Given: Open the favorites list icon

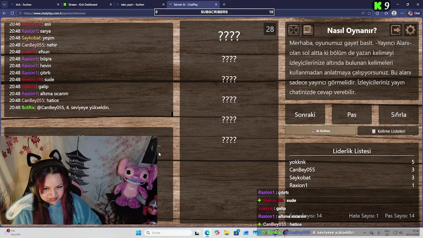Looking at the screenshot, I should click(386, 13).
